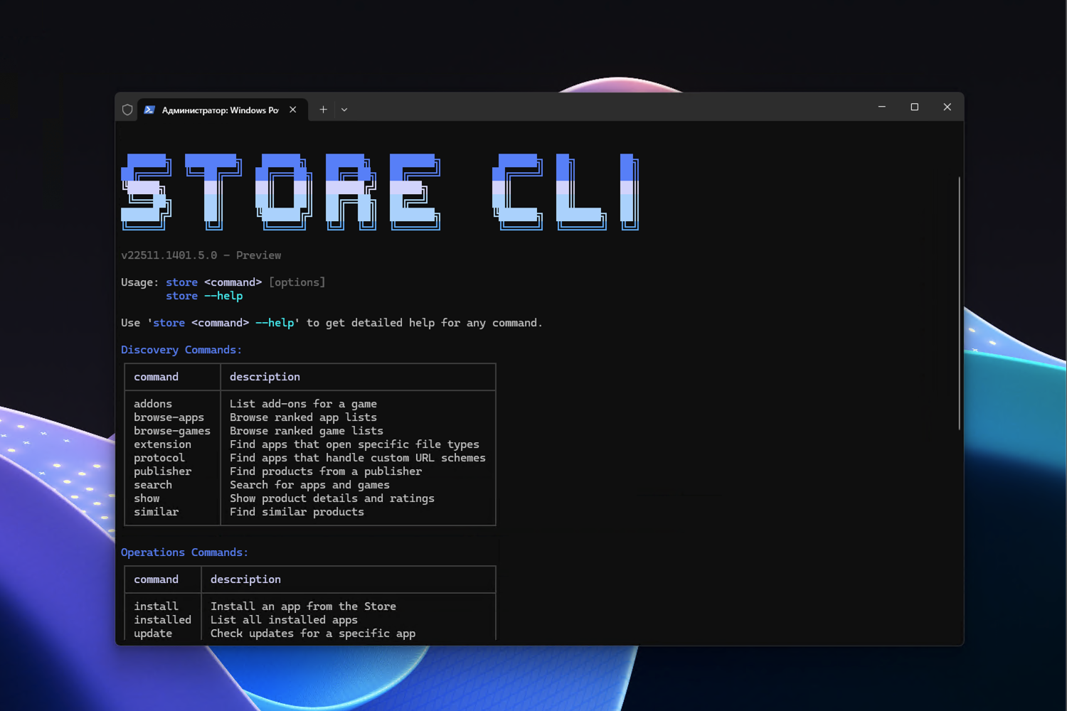Minimize the Terminal window

(882, 107)
